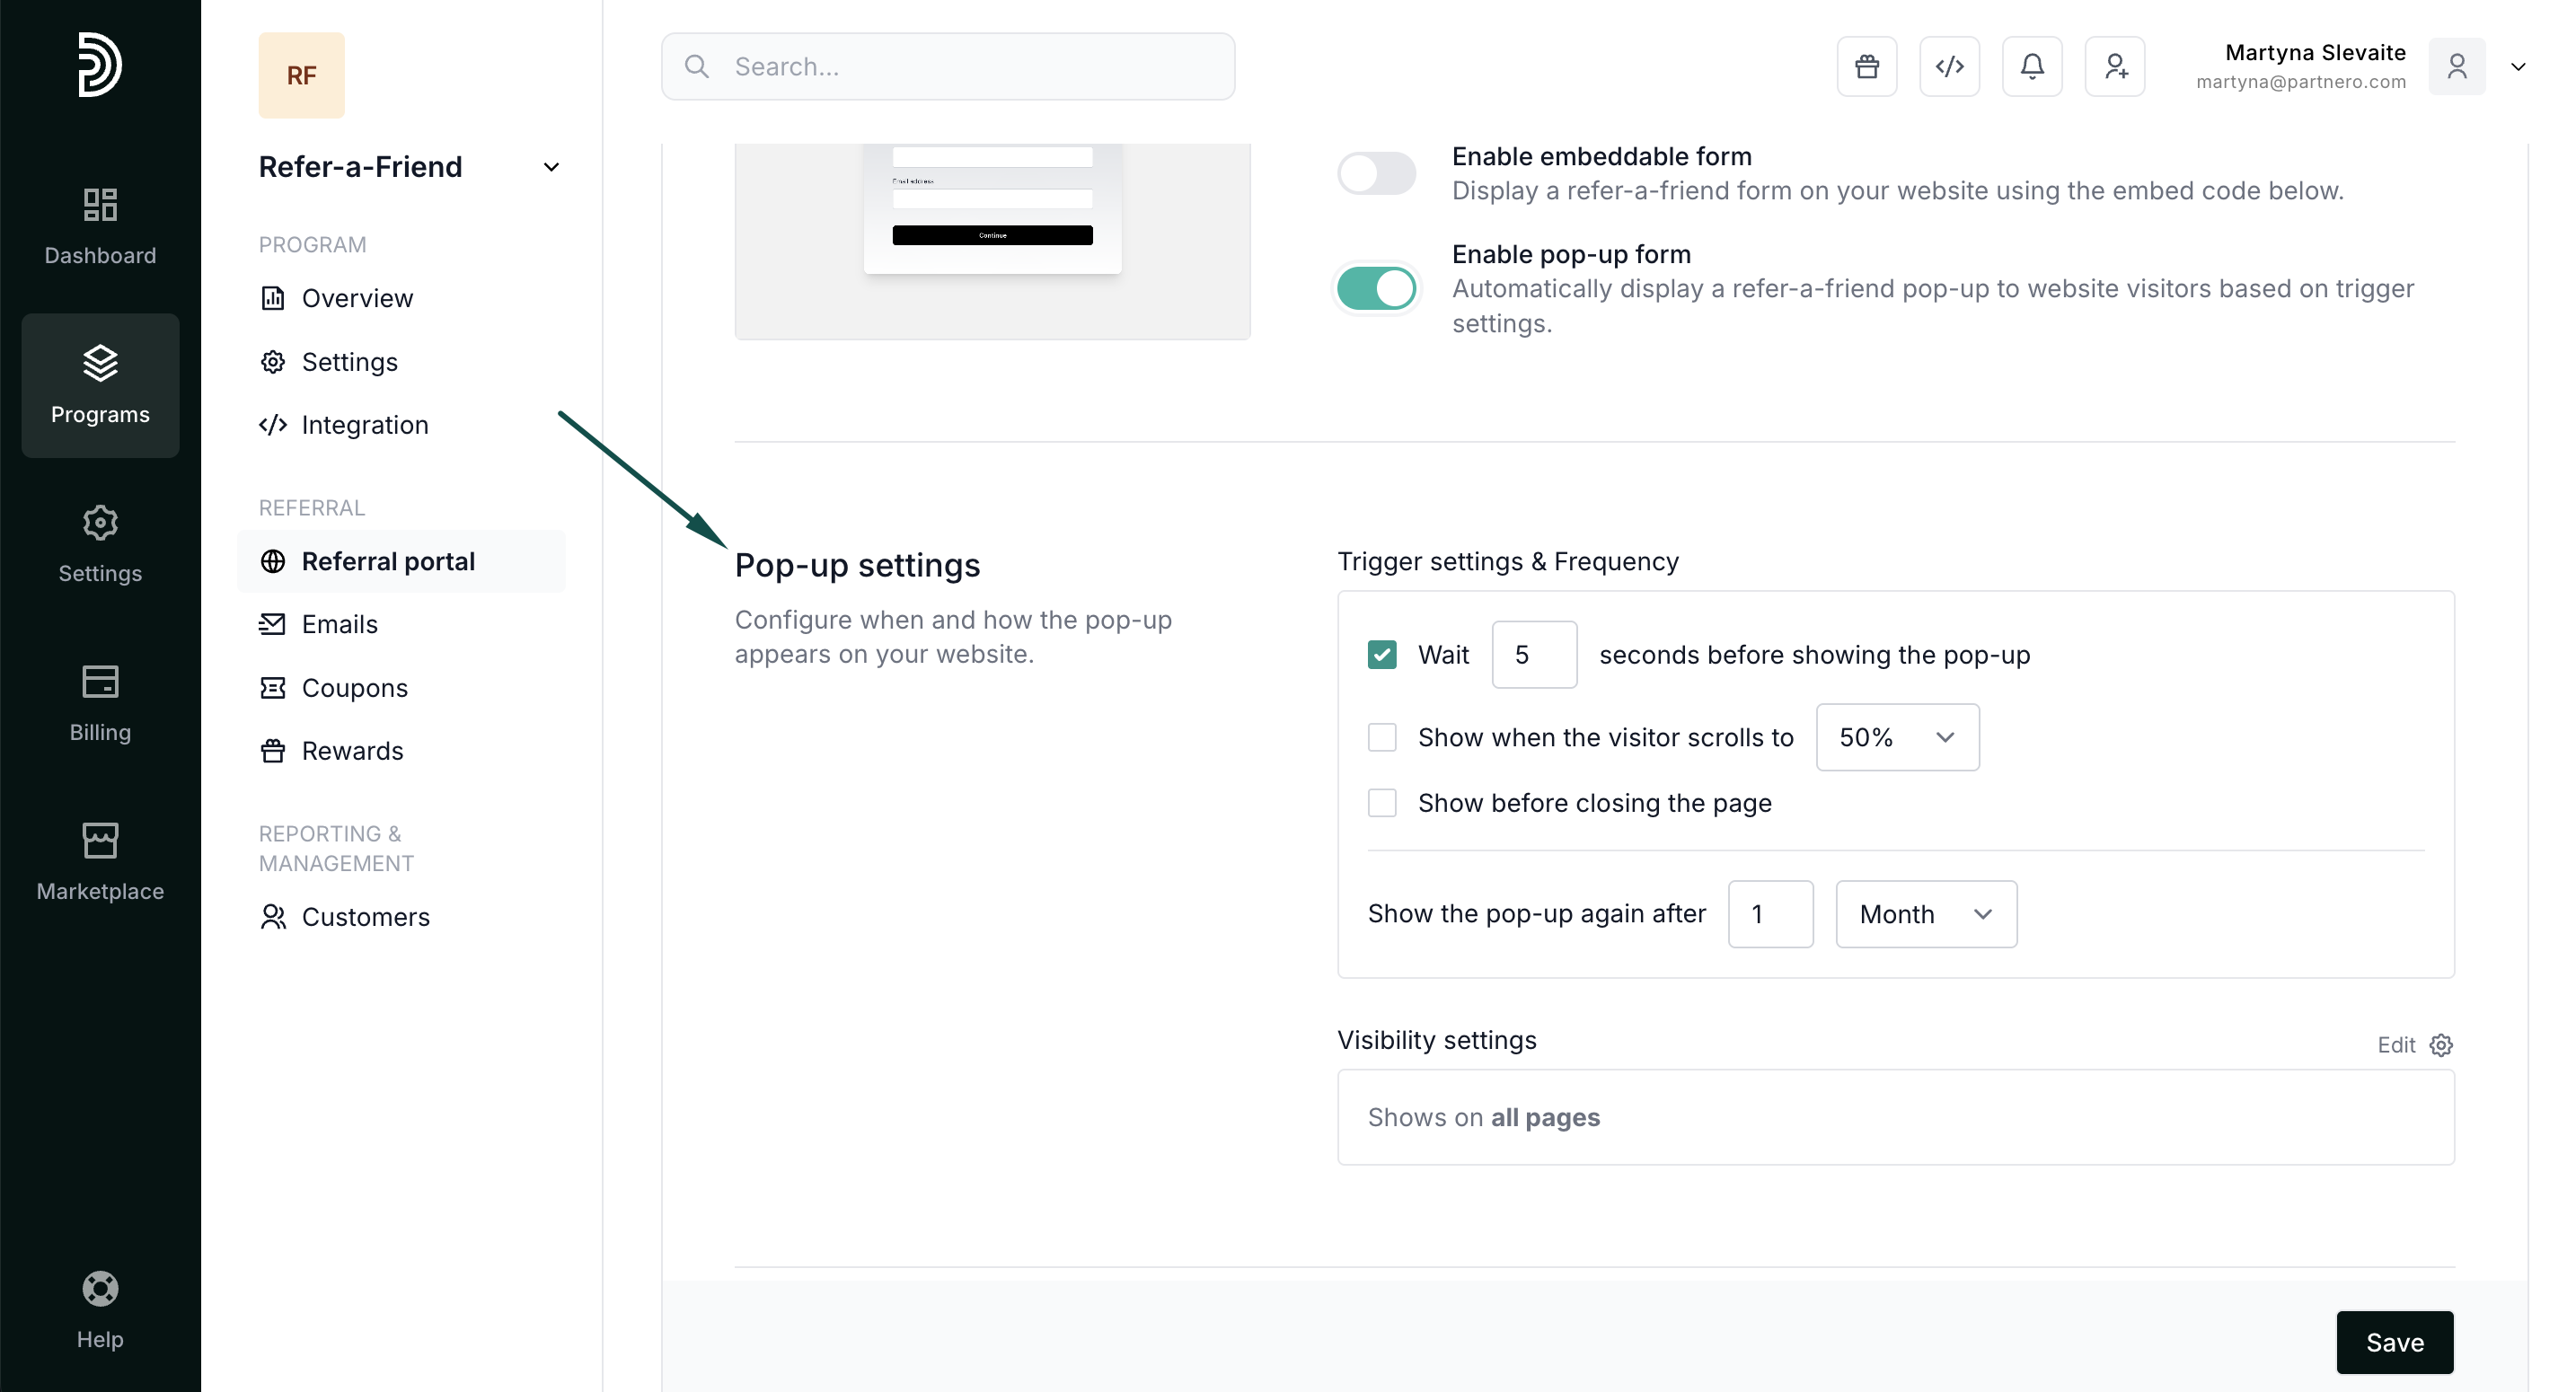Open Marketplace from the left sidebar

pyautogui.click(x=100, y=861)
